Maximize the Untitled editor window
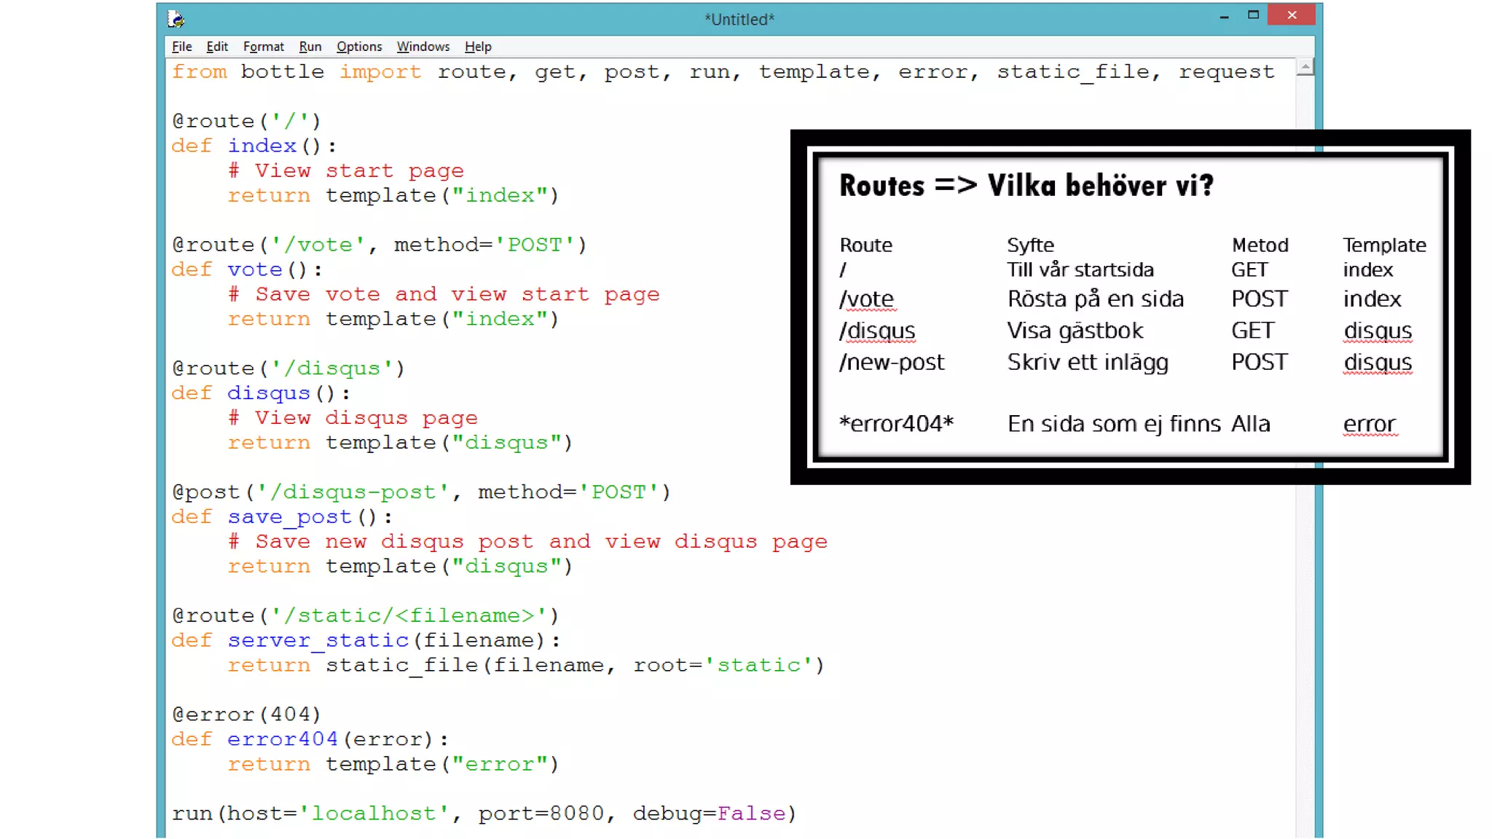The height and width of the screenshot is (839, 1492). tap(1253, 15)
